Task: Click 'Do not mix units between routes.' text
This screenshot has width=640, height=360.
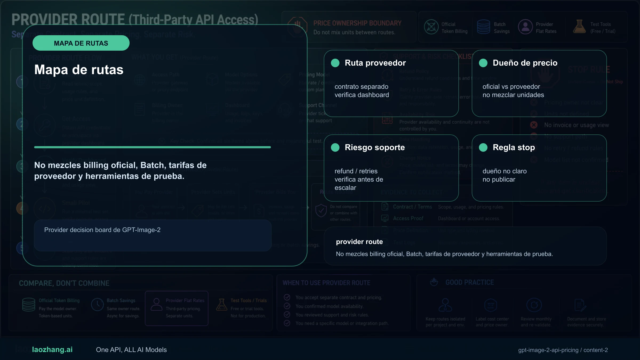Action: pos(354,32)
